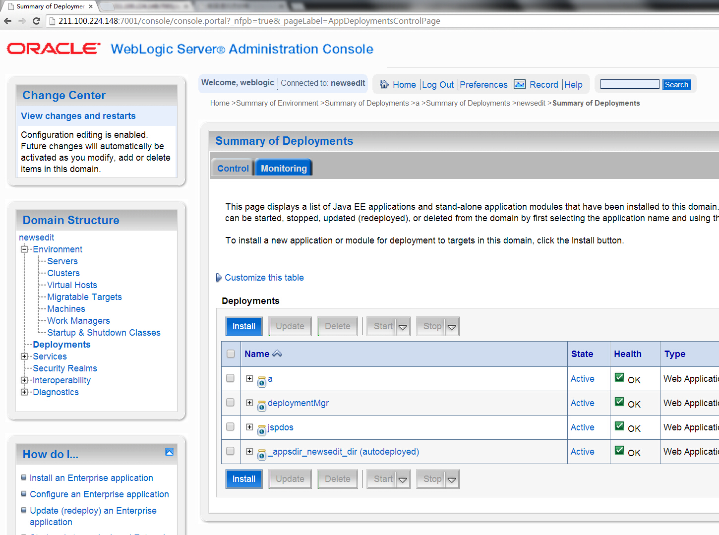
Task: Open View changes and restarts link
Action: click(x=78, y=116)
